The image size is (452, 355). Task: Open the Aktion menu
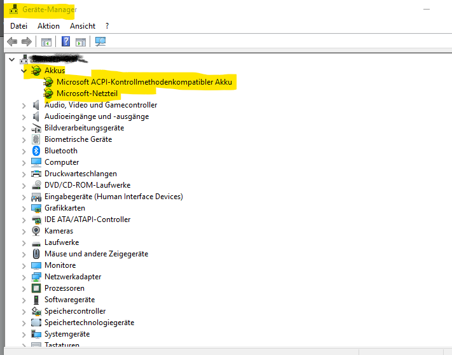click(x=48, y=26)
